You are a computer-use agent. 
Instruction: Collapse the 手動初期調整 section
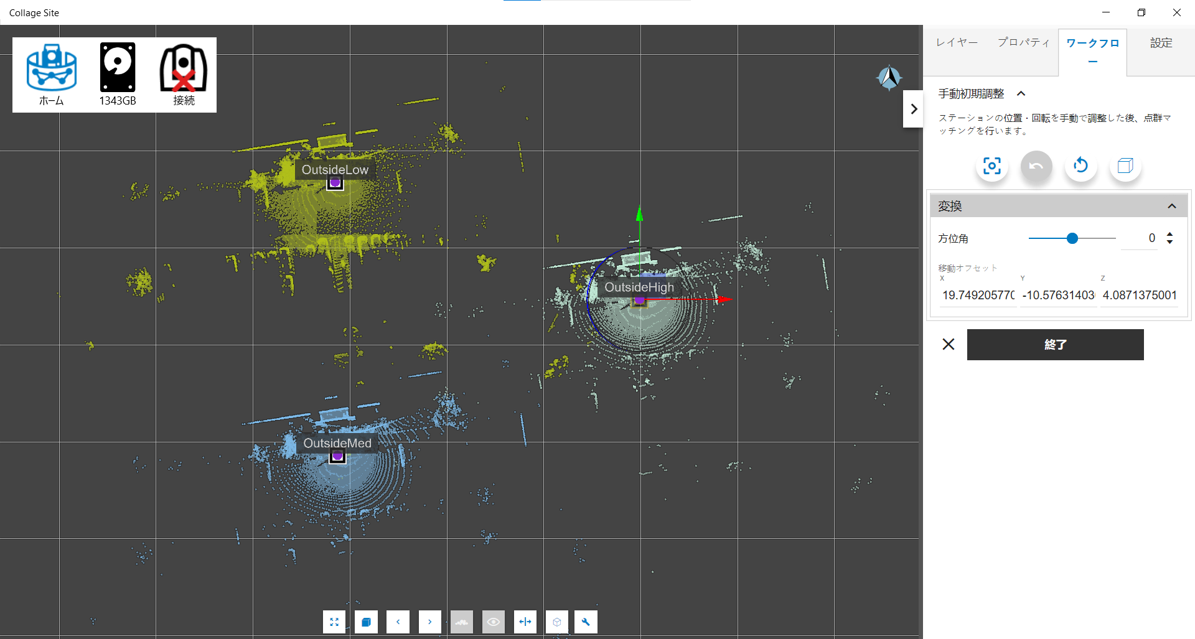1021,94
